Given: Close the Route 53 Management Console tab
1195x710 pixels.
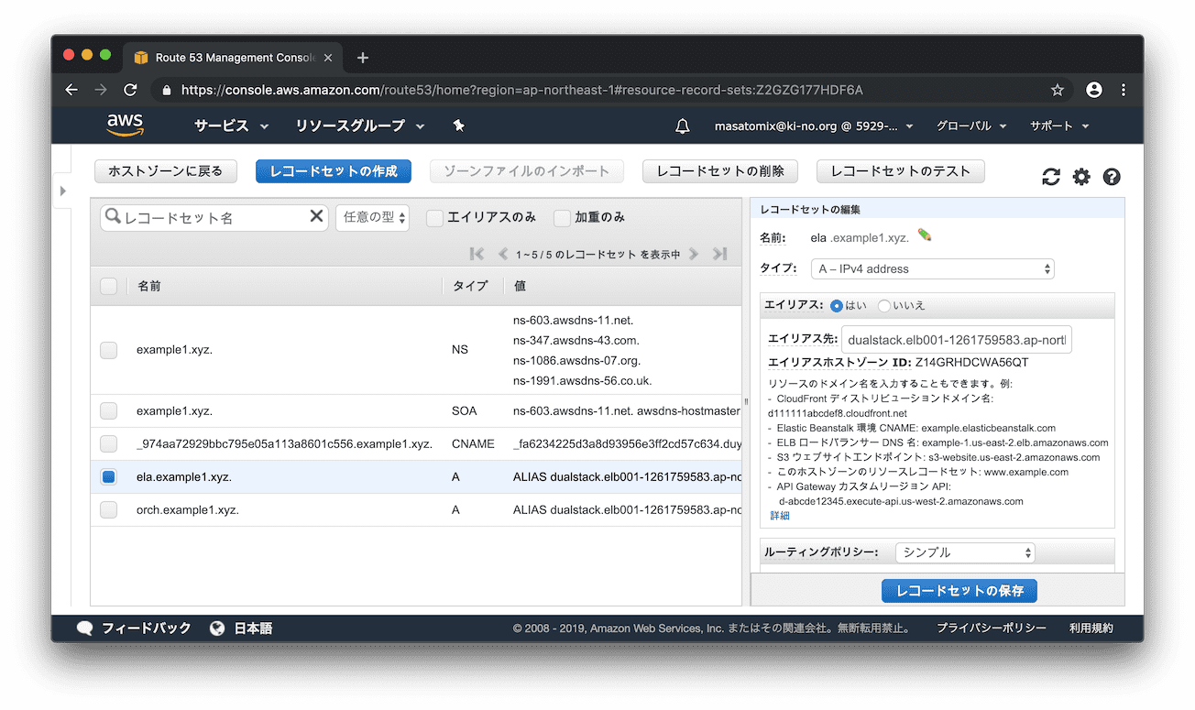Looking at the screenshot, I should [328, 58].
